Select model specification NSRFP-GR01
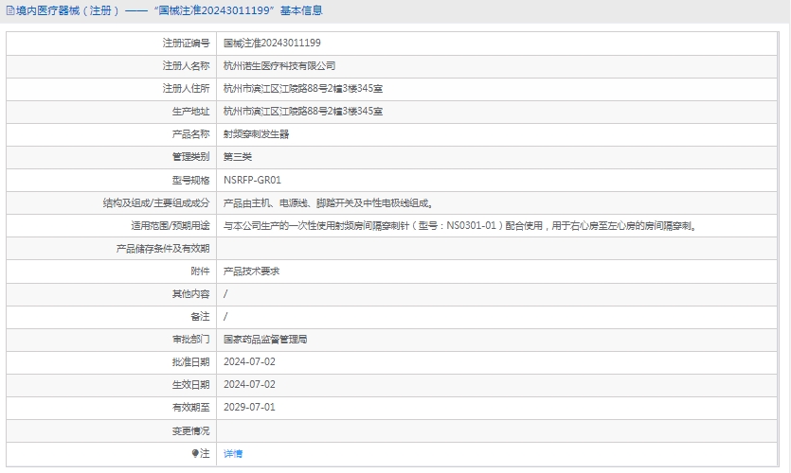Viewport: 791px width, 473px height. click(x=252, y=180)
